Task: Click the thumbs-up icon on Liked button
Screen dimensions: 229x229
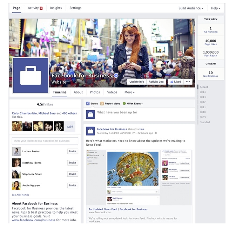Action: 172,82
